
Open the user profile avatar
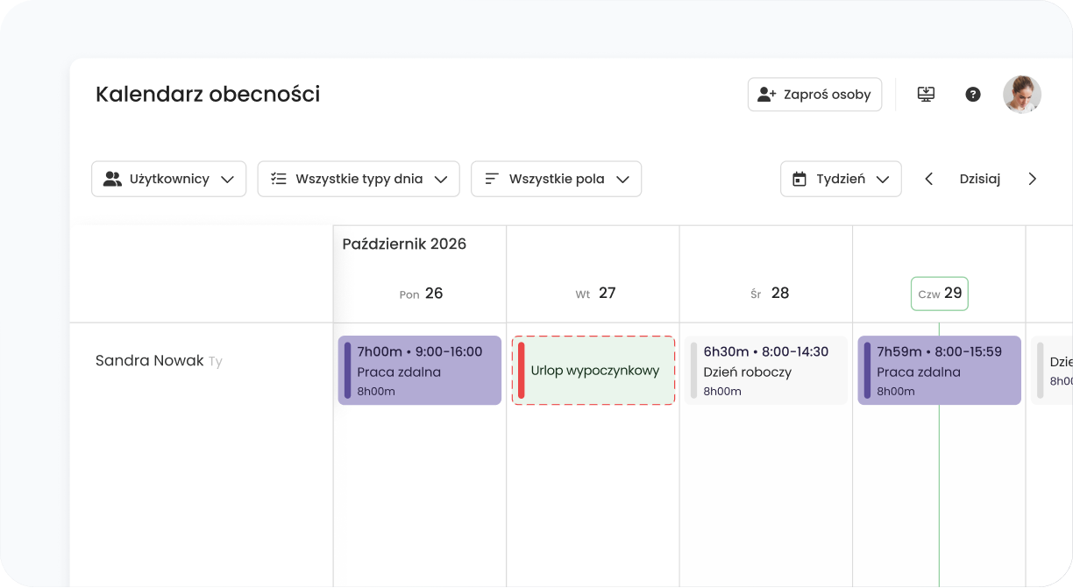(x=1022, y=95)
